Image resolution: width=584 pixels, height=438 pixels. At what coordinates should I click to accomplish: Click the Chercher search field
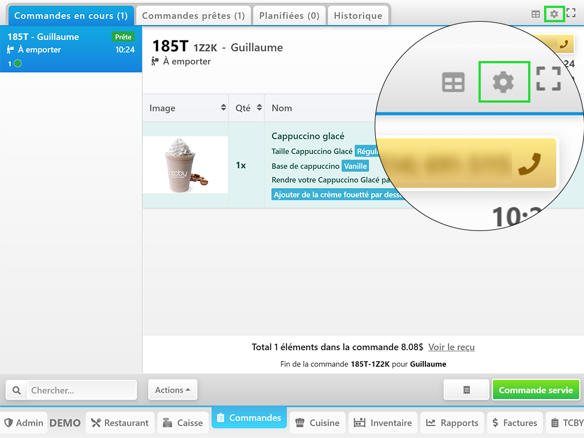click(x=82, y=390)
